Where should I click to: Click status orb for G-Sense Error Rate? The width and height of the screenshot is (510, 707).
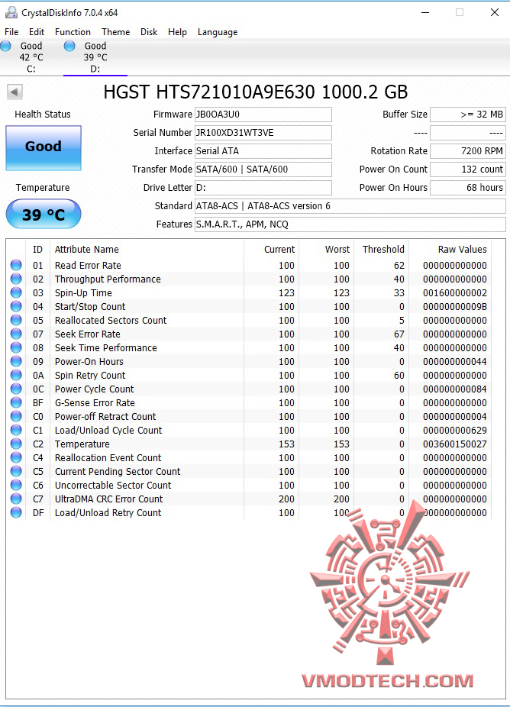pos(16,402)
